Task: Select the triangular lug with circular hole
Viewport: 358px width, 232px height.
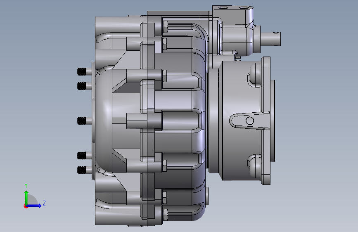Action: (x=249, y=121)
